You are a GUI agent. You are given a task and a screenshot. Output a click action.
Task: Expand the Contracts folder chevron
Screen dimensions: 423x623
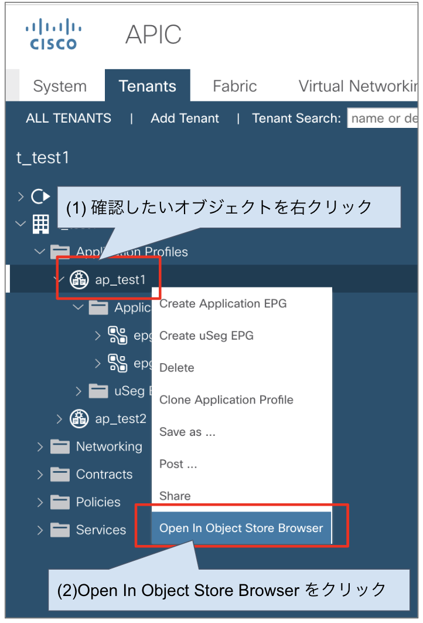40,475
